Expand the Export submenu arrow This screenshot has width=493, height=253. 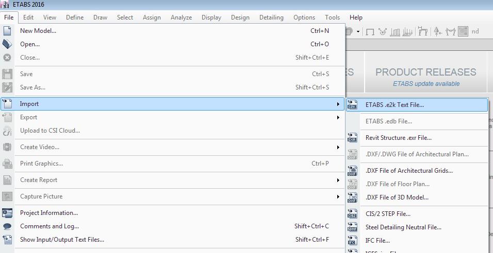point(338,117)
